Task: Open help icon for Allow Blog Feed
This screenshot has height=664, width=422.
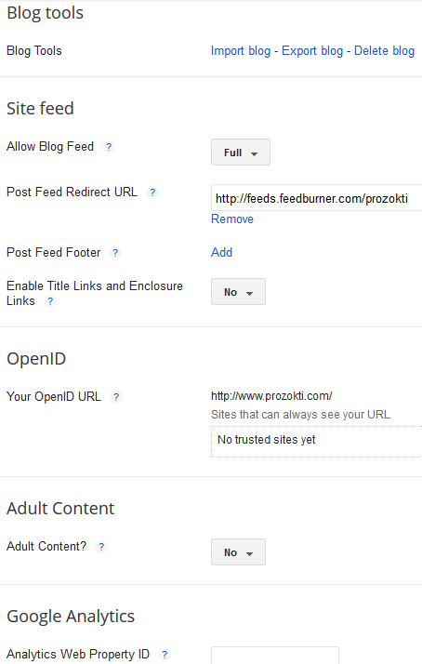Action: pyautogui.click(x=109, y=147)
